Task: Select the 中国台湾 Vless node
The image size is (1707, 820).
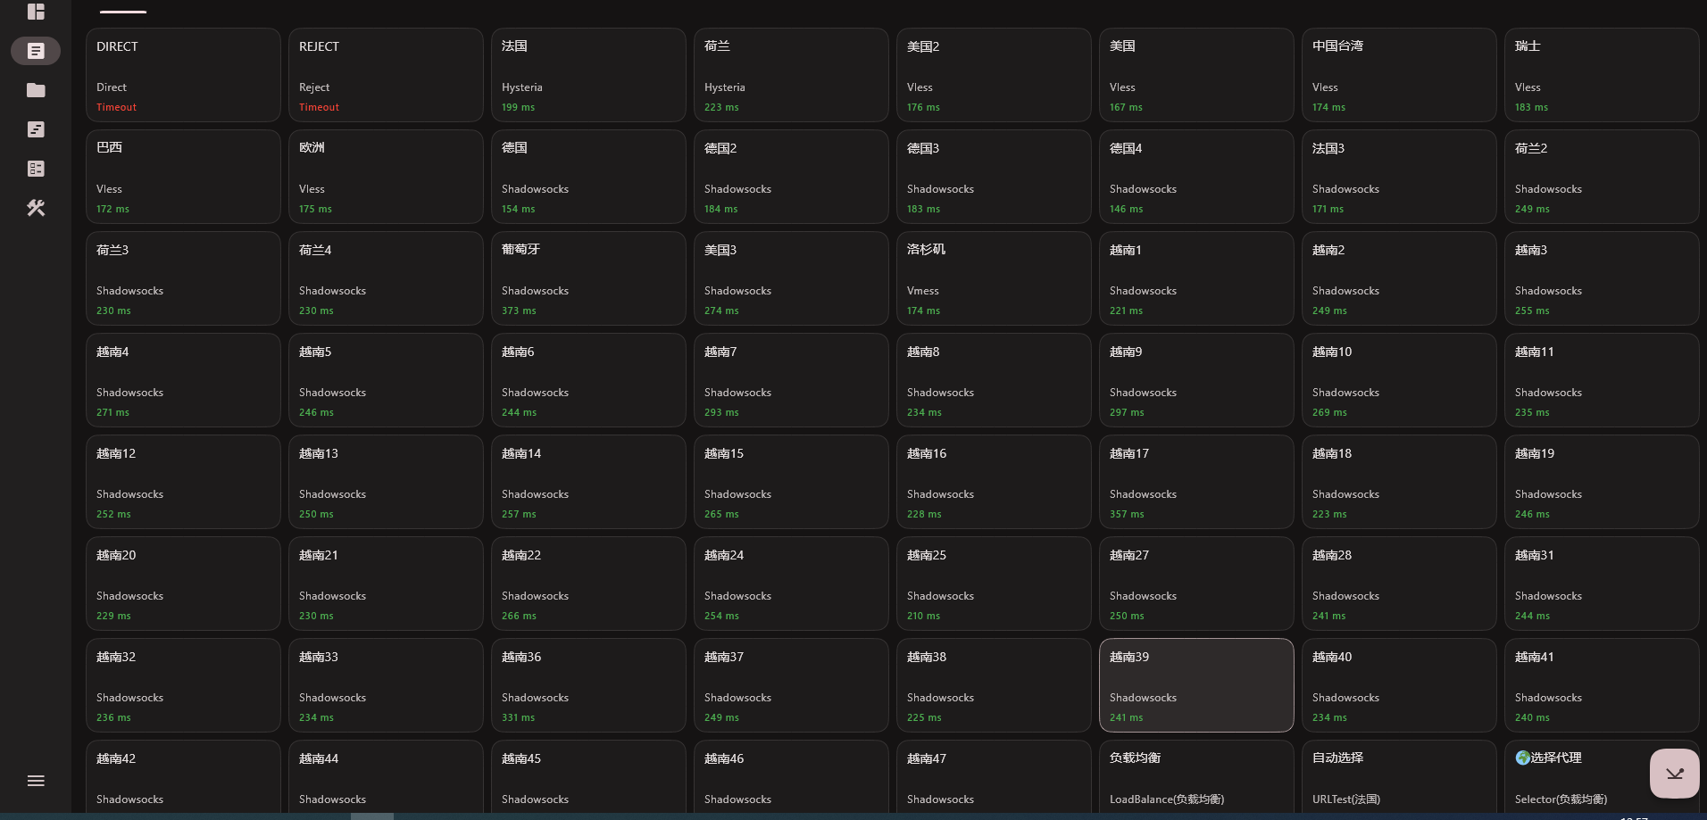Action: click(x=1399, y=75)
